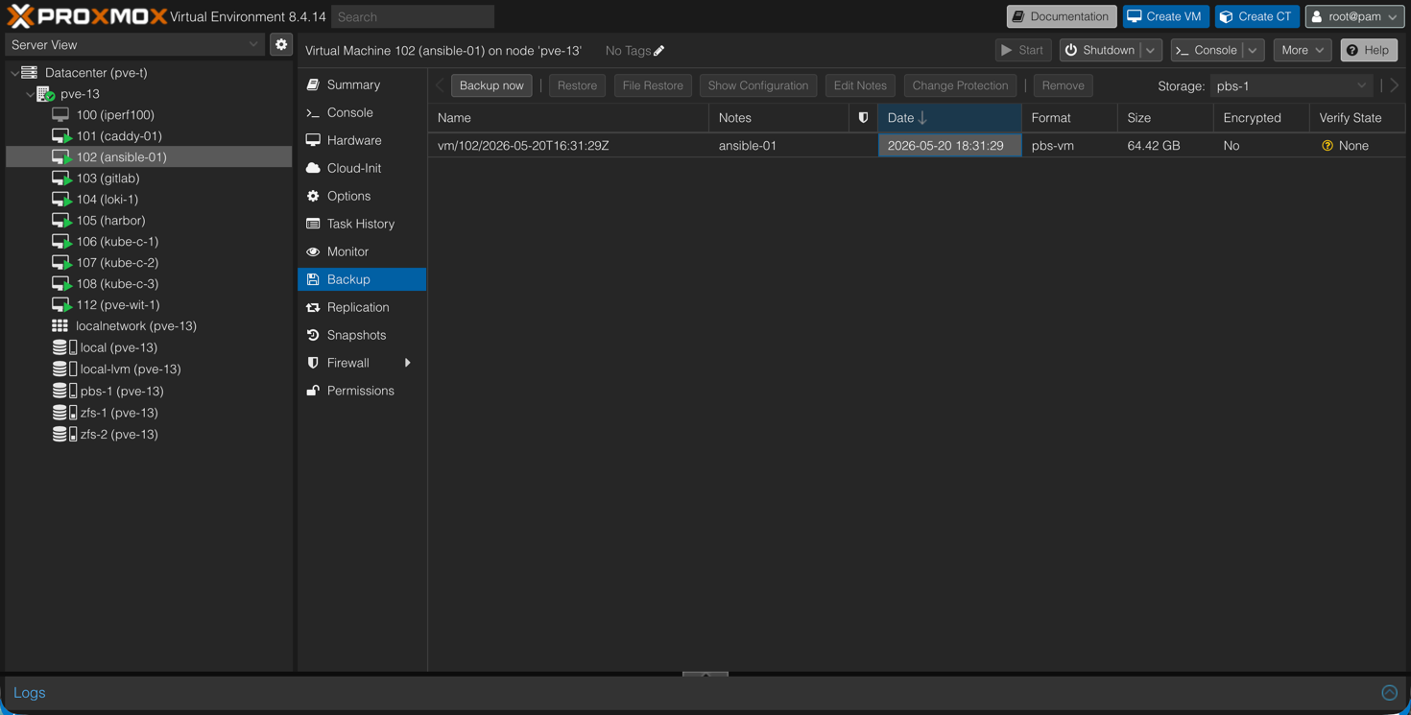Click the panel resize handle above Logs
This screenshot has width=1411, height=715.
pos(705,674)
